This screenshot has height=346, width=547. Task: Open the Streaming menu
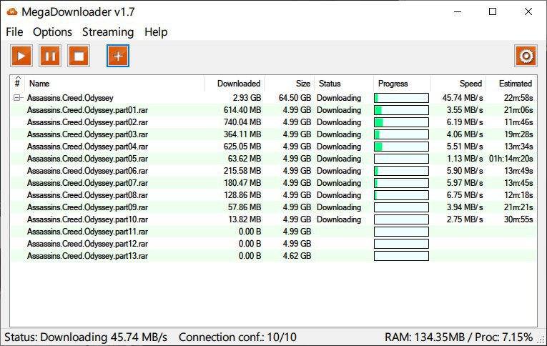click(x=108, y=31)
